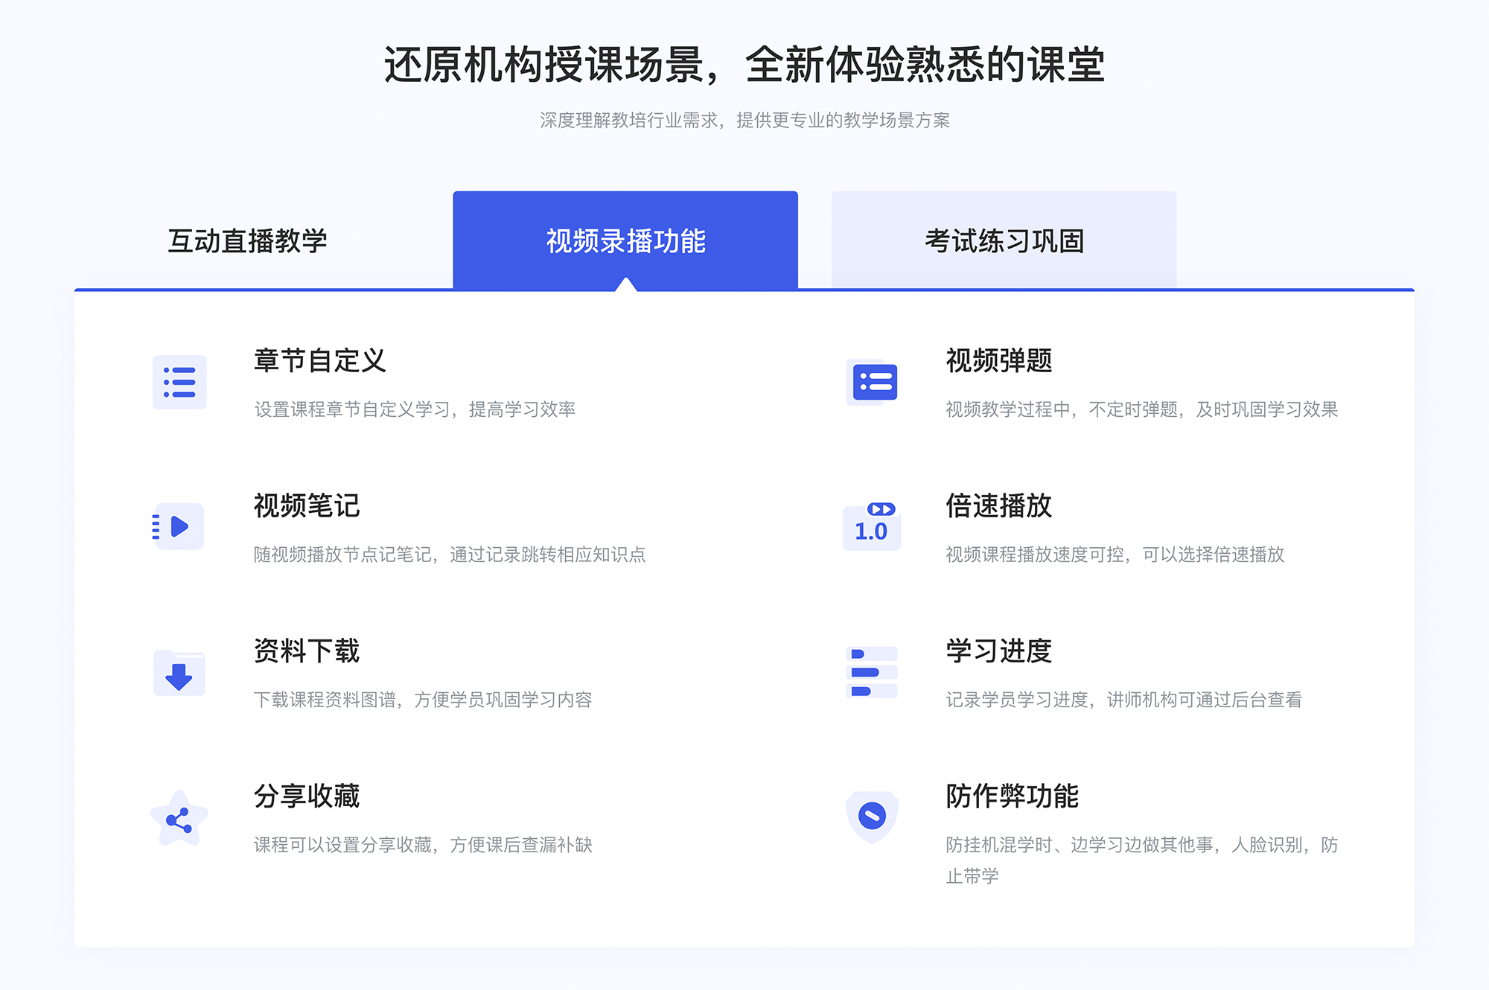Click the 资料下载 download arrow icon
Viewport: 1489px width, 990px height.
click(x=176, y=673)
